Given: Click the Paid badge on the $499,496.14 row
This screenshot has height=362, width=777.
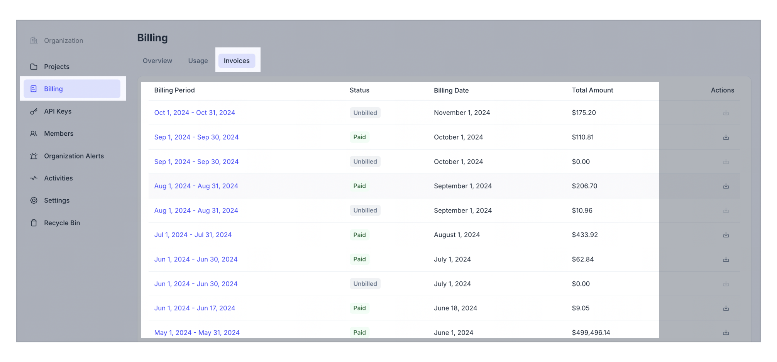Looking at the screenshot, I should [x=359, y=332].
